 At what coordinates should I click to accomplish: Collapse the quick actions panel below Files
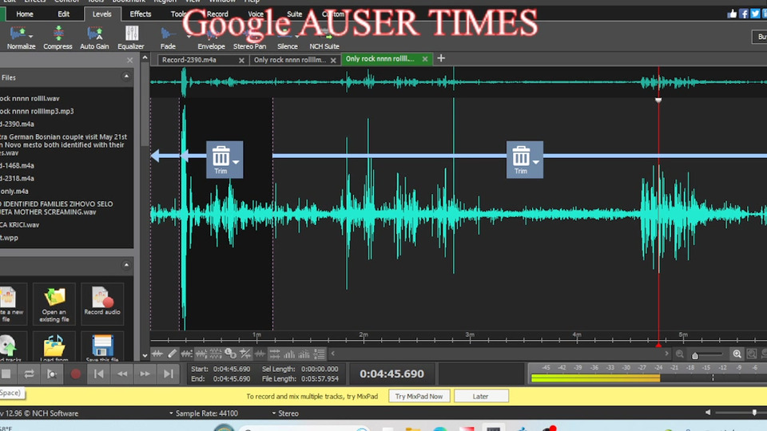[126, 265]
